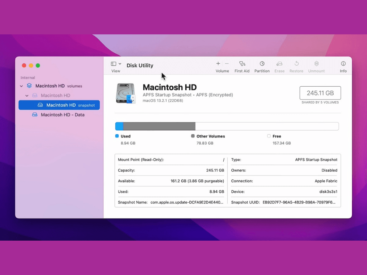367x275 pixels.
Task: Open the Info panel
Action: point(343,64)
